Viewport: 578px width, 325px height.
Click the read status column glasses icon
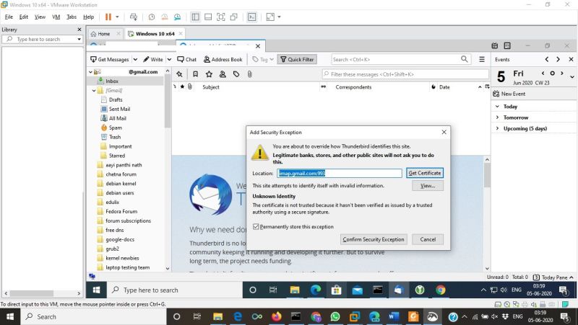pos(323,87)
